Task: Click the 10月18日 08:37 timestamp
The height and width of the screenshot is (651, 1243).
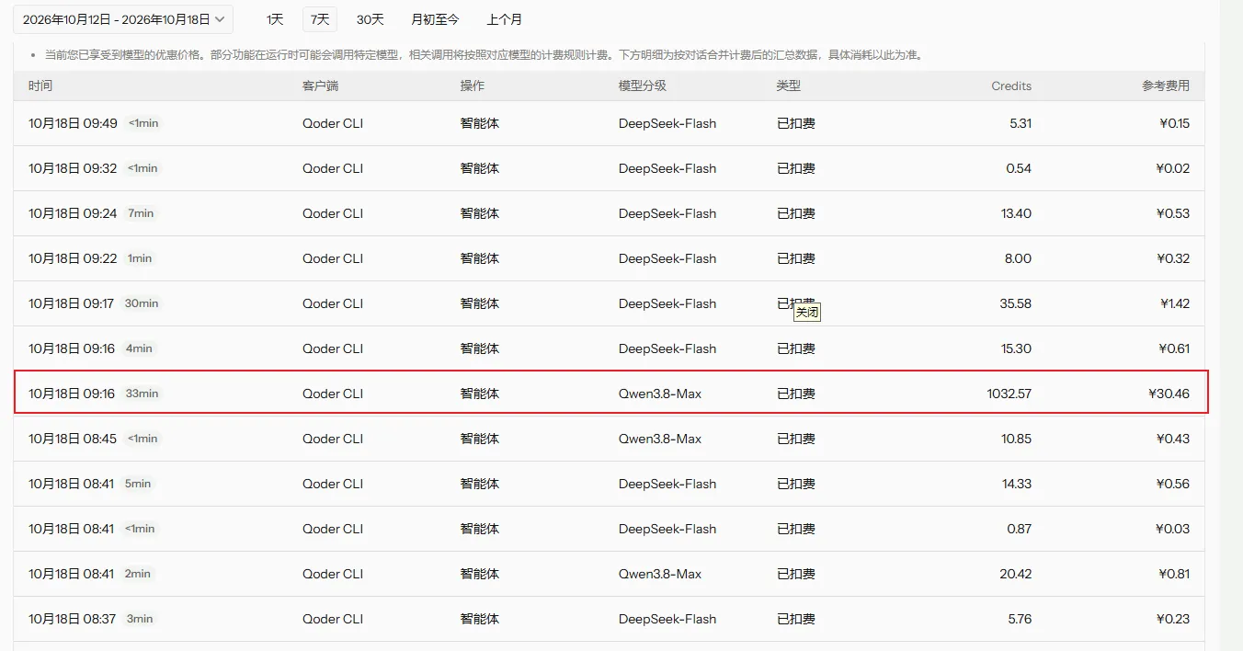Action: (73, 619)
